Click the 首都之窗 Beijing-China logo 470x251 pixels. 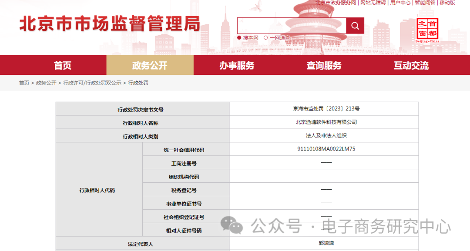pos(427,29)
